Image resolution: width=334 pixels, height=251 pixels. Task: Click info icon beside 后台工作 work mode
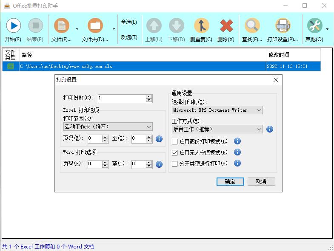(x=269, y=129)
